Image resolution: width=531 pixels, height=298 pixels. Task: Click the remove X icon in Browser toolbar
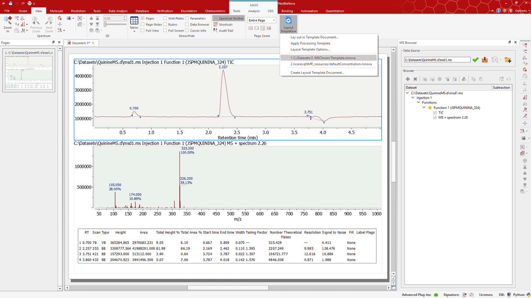[x=415, y=79]
